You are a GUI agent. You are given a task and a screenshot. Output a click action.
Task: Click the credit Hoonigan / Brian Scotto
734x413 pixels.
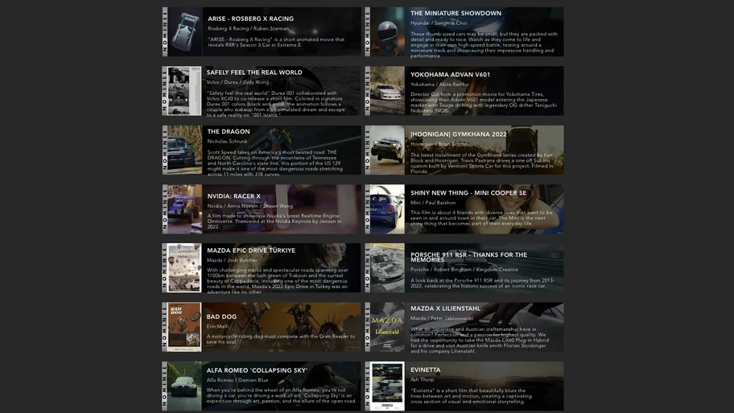point(439,144)
